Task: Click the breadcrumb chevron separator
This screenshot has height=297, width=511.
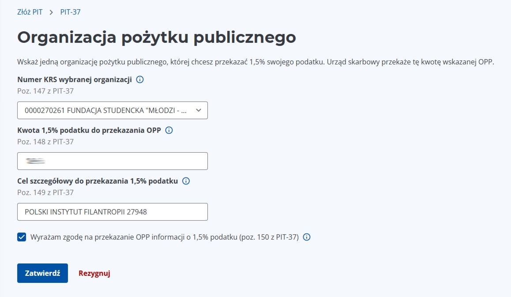Action: pyautogui.click(x=51, y=12)
